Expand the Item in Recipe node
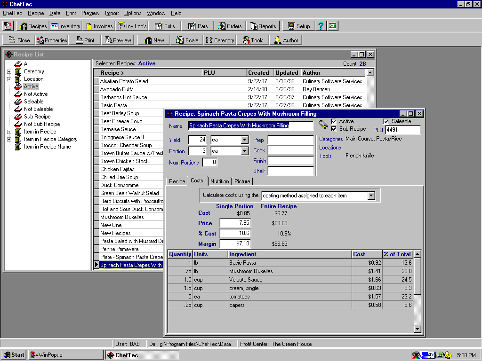This screenshot has width=482, height=361. pyautogui.click(x=9, y=132)
